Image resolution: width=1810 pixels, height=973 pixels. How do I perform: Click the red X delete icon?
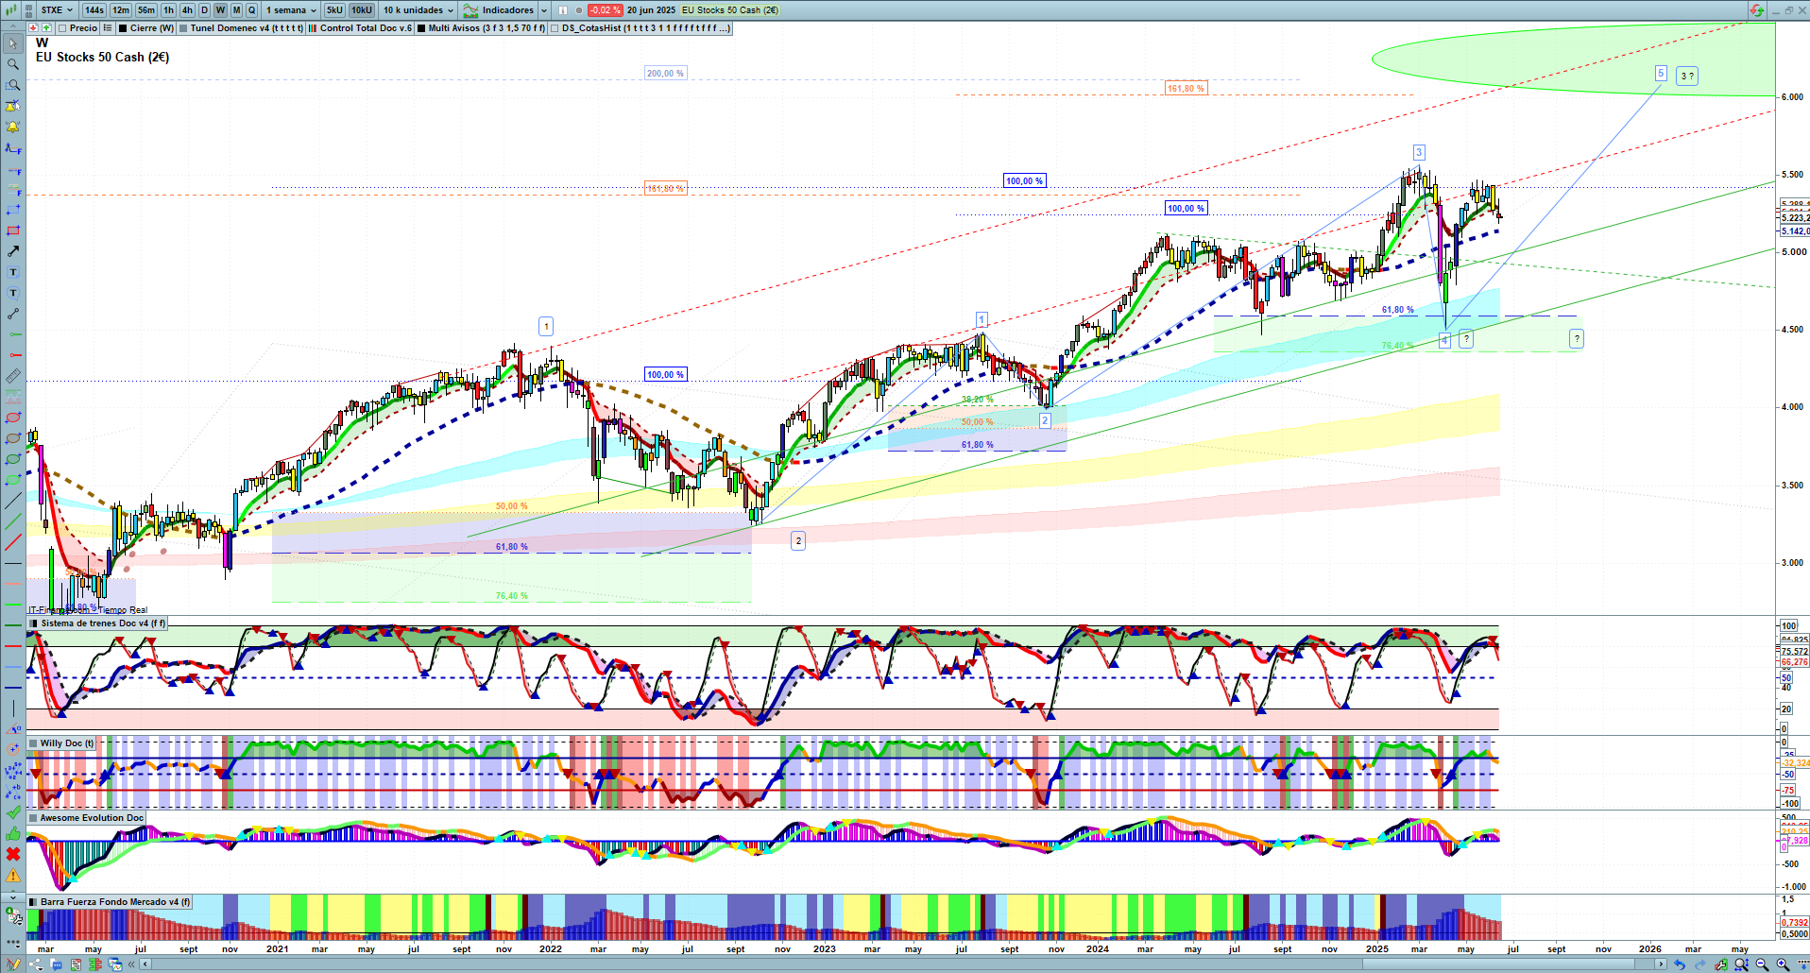(12, 854)
